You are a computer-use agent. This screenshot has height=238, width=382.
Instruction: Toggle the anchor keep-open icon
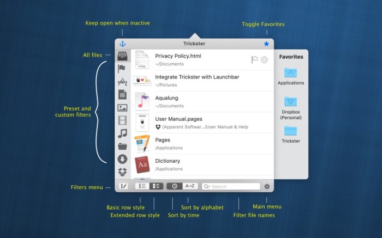[x=123, y=44]
